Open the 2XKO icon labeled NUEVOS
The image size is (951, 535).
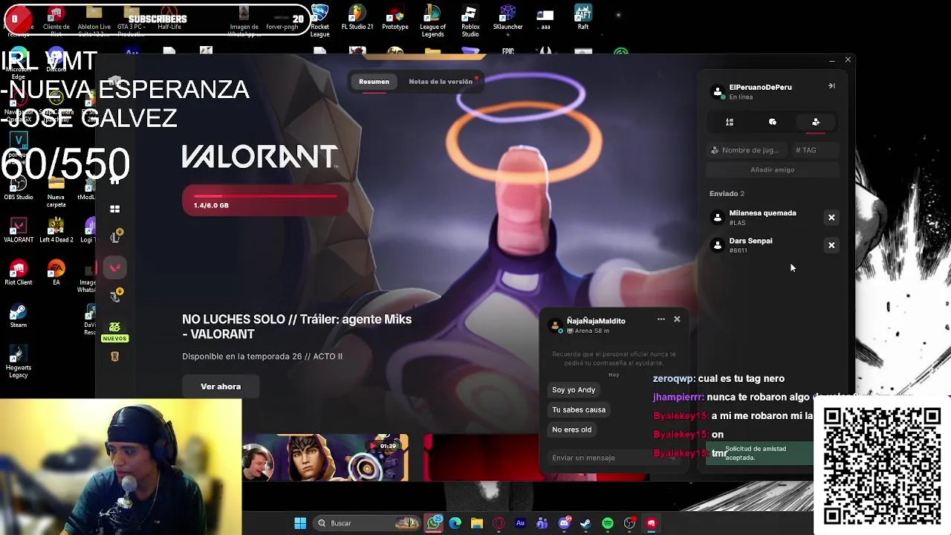point(114,331)
